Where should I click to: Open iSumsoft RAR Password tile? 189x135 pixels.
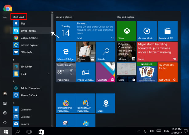pyautogui.click(x=66, y=103)
